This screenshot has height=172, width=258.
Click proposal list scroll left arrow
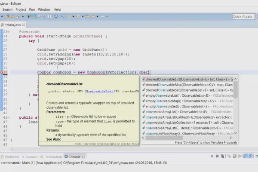click(x=143, y=138)
